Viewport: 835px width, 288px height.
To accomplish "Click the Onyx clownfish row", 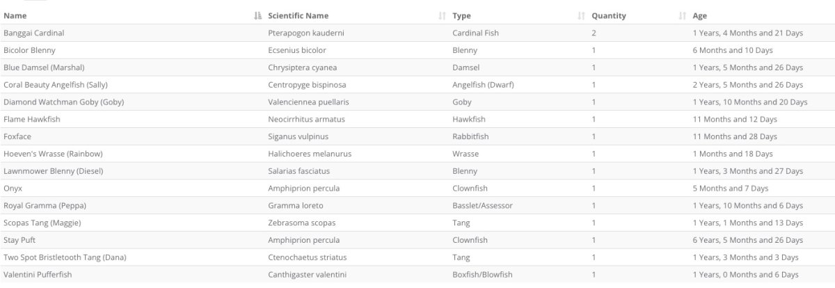I will [417, 189].
